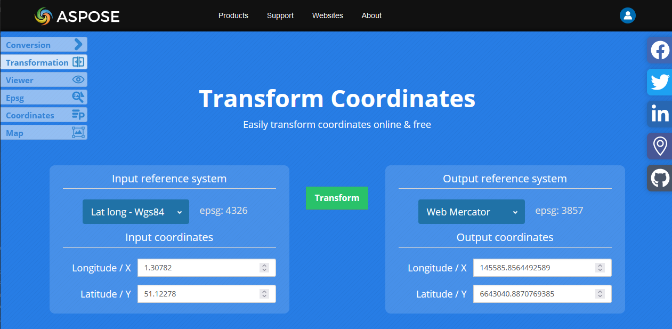Image resolution: width=672 pixels, height=329 pixels.
Task: Click the input Longitude / X field
Action: pos(197,268)
